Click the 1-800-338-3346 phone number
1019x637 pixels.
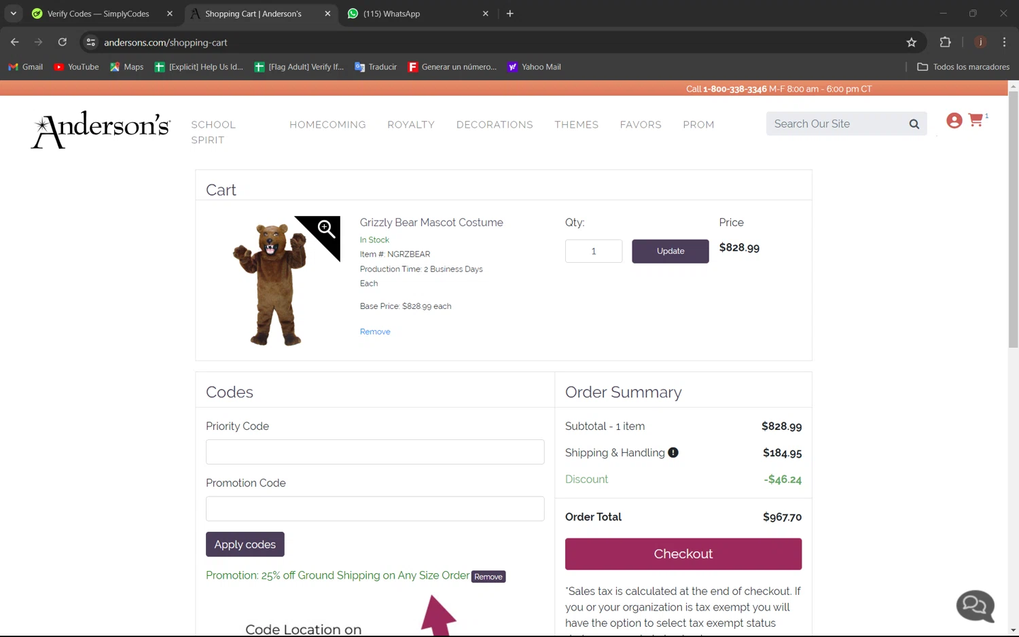(734, 89)
